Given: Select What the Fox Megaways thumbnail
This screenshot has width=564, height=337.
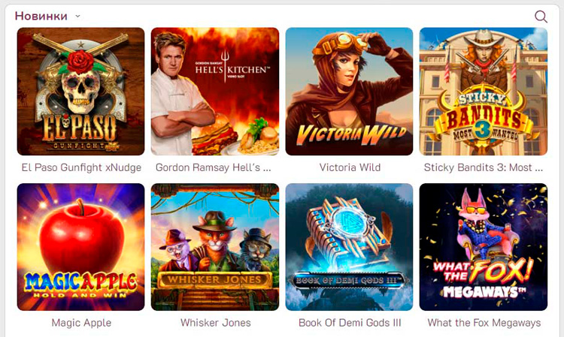Looking at the screenshot, I should click(484, 247).
